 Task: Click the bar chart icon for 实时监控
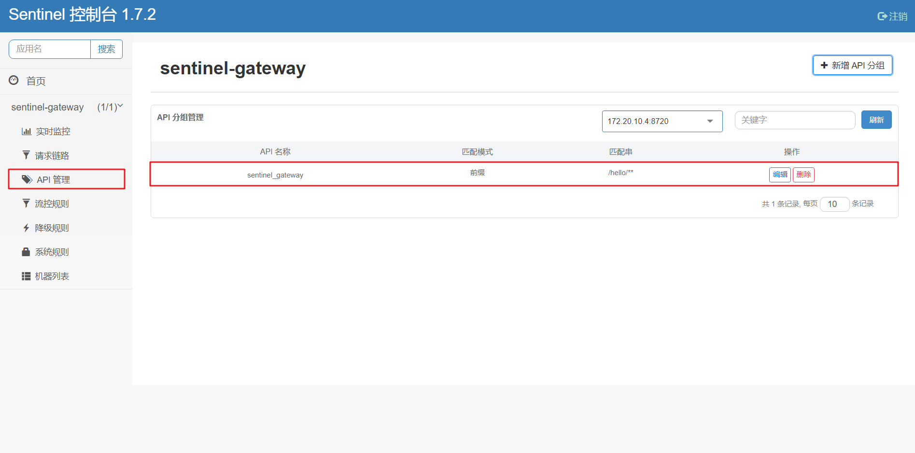point(27,131)
